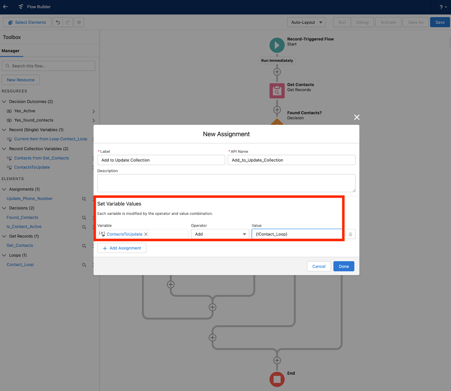
Task: Click the magnifier icon next to Contact_Loop
Action: (x=84, y=265)
